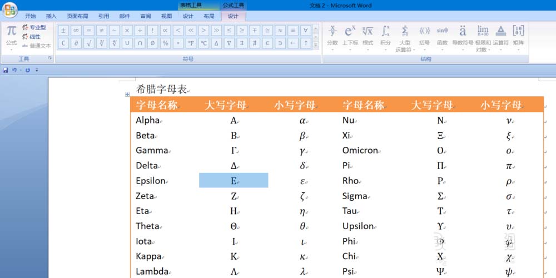Open the round Office button menu

point(9,10)
